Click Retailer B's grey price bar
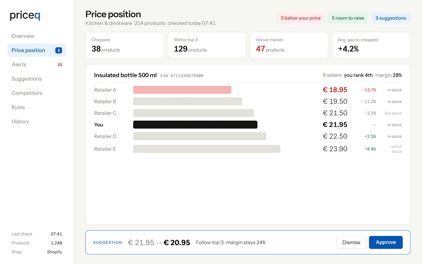This screenshot has width=422, height=264. coord(187,101)
